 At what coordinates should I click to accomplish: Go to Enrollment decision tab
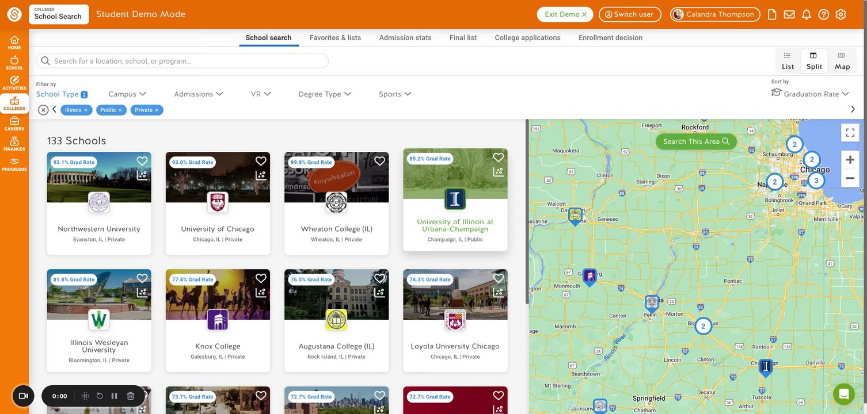(610, 38)
